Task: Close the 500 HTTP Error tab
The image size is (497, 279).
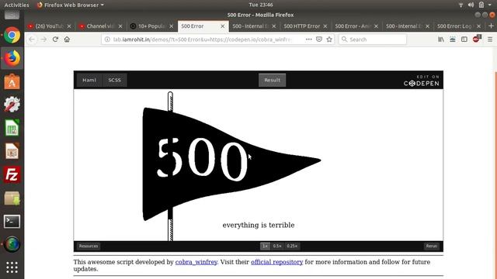Action: [325, 26]
